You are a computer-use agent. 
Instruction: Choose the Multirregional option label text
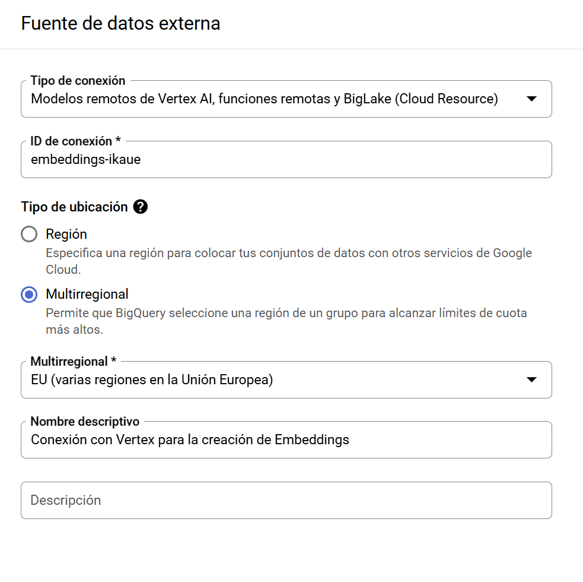coord(87,294)
